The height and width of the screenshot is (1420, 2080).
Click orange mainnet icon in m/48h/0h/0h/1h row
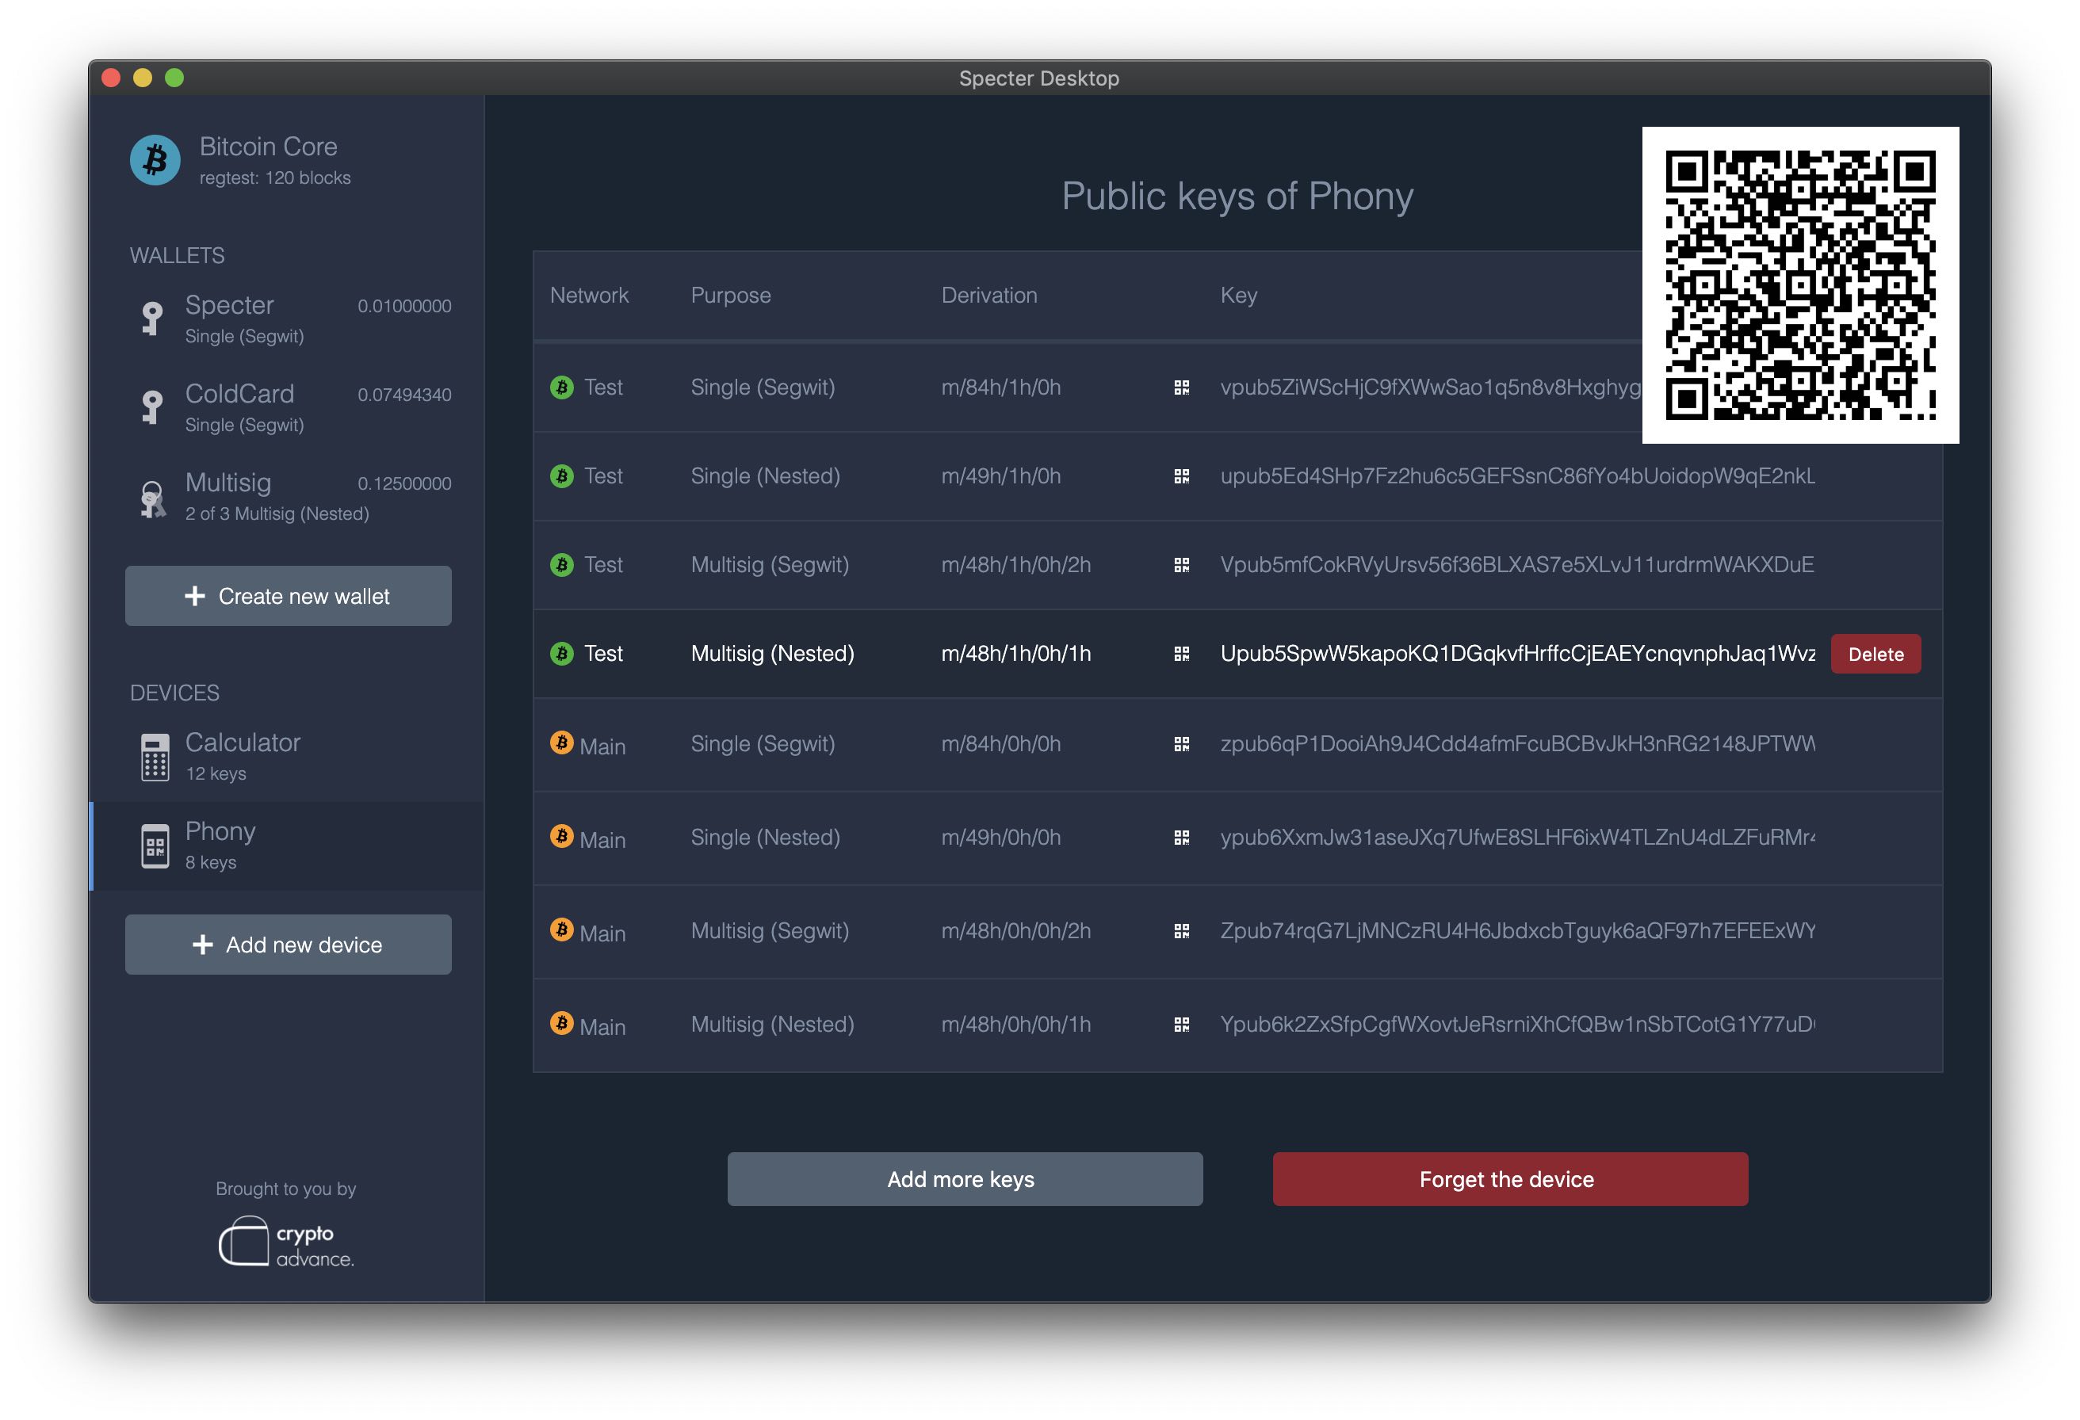pyautogui.click(x=561, y=1023)
